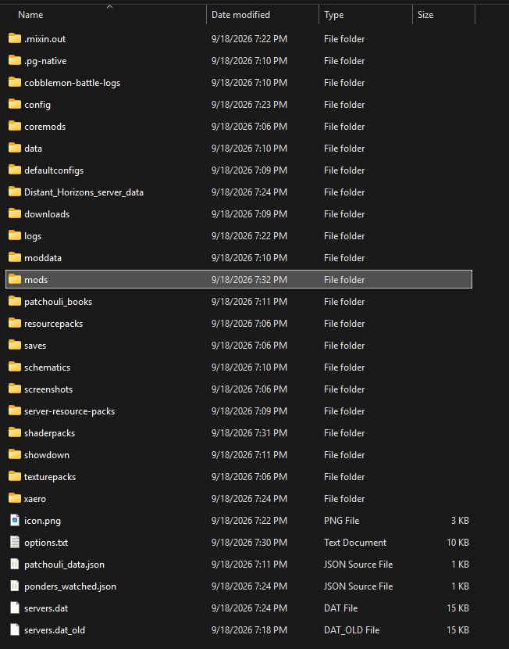Select the folder name shaderpacks
The height and width of the screenshot is (649, 509).
50,433
